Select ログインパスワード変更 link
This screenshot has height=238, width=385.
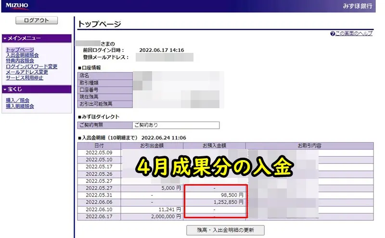pos(31,66)
